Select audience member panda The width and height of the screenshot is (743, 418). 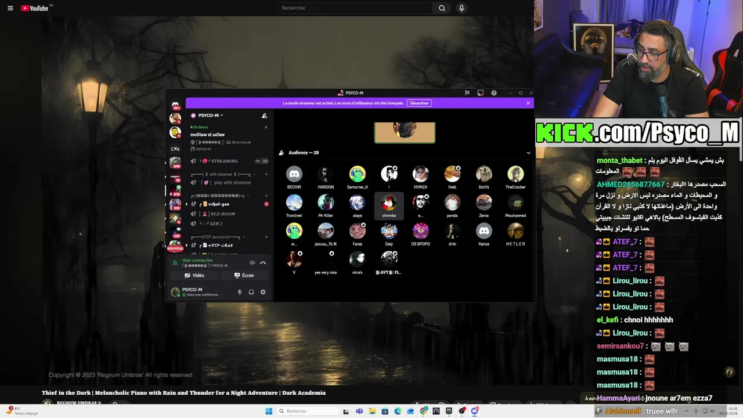click(x=452, y=206)
